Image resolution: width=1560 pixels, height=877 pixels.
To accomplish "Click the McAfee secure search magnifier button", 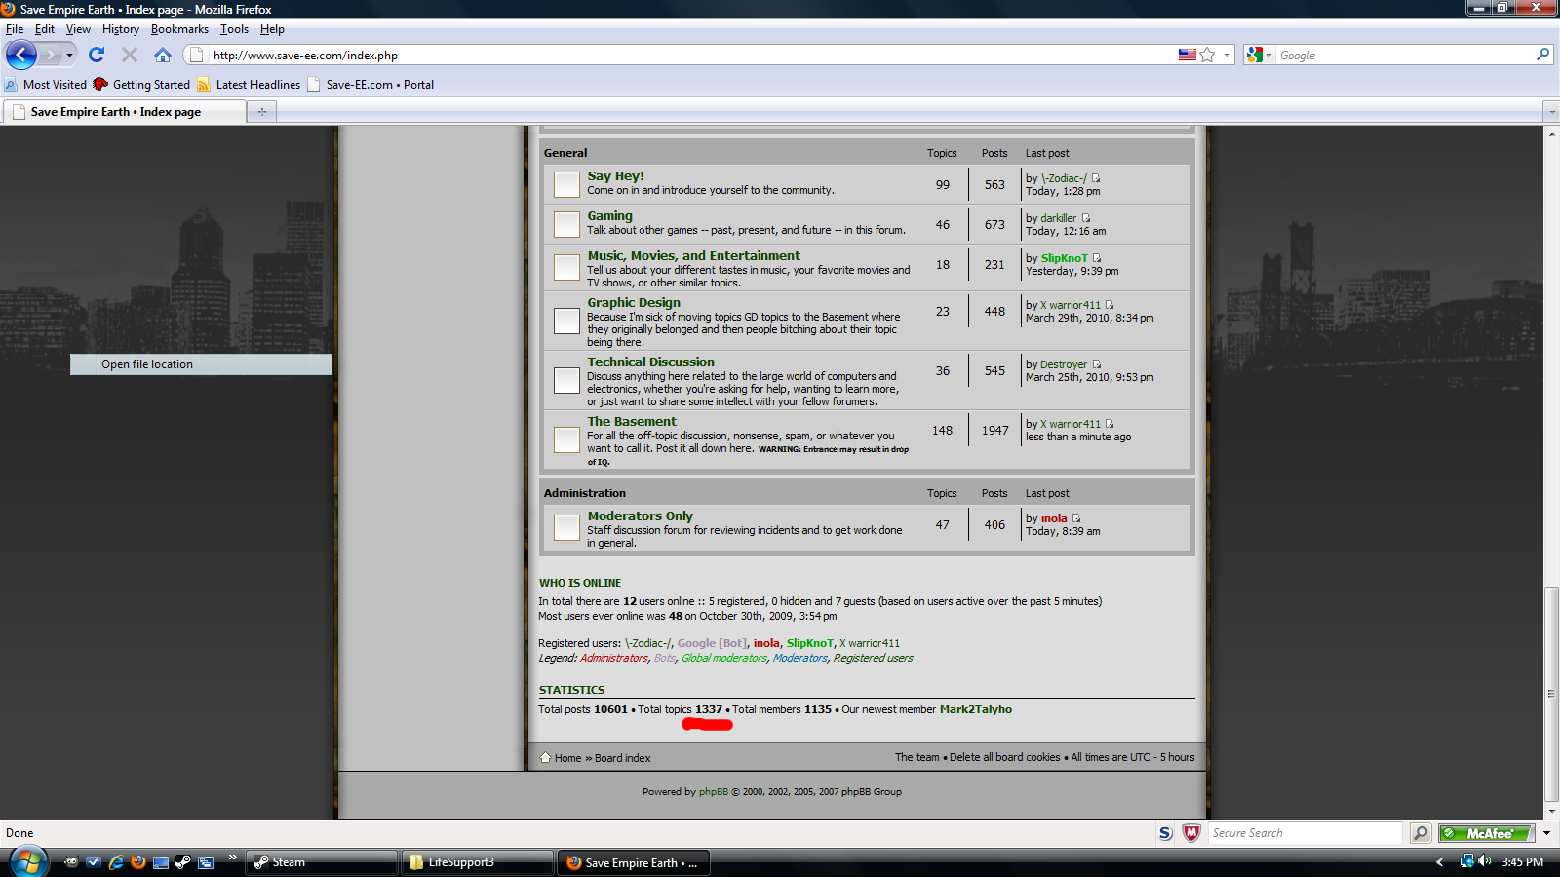I will (1421, 833).
